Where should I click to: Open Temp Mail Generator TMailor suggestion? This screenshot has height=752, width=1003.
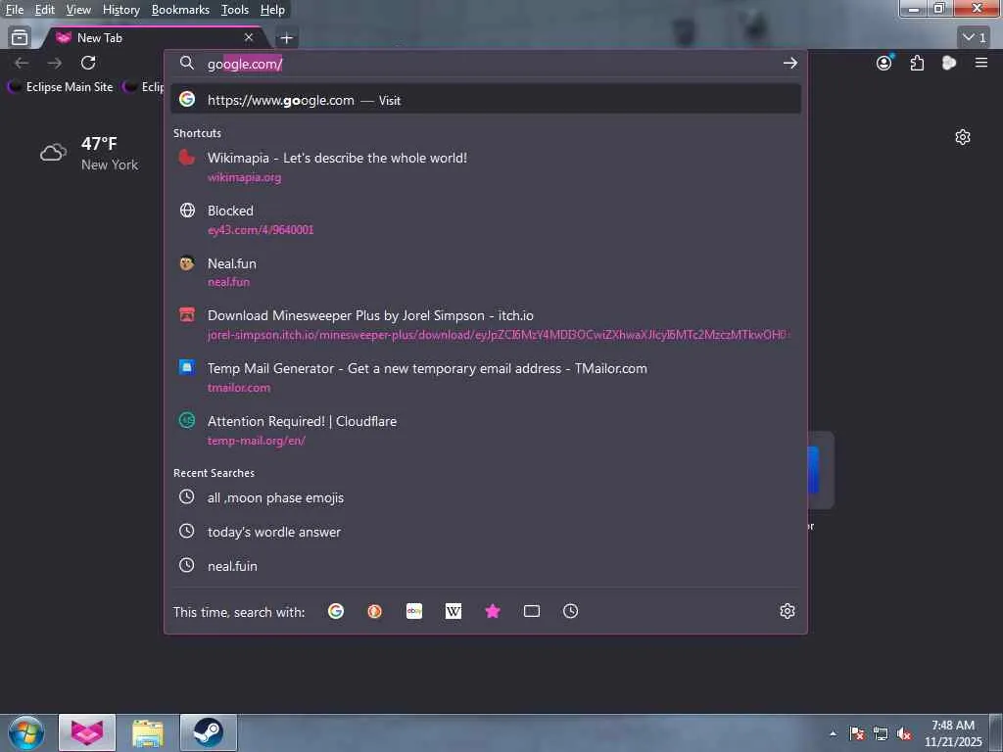486,377
